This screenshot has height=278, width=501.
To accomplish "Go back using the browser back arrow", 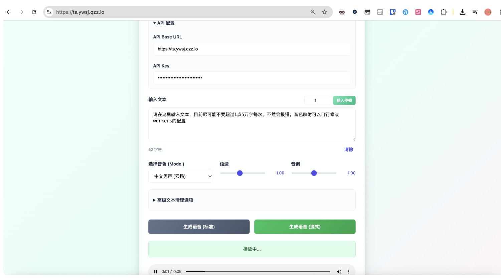I will tap(9, 12).
